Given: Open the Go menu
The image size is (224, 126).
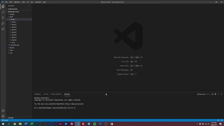Looking at the screenshot, I should tap(28, 2).
